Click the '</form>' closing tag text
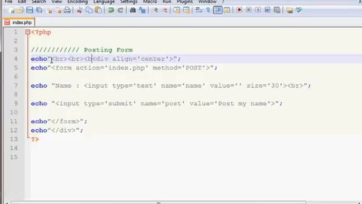This screenshot has height=204, width=362. 66,121
